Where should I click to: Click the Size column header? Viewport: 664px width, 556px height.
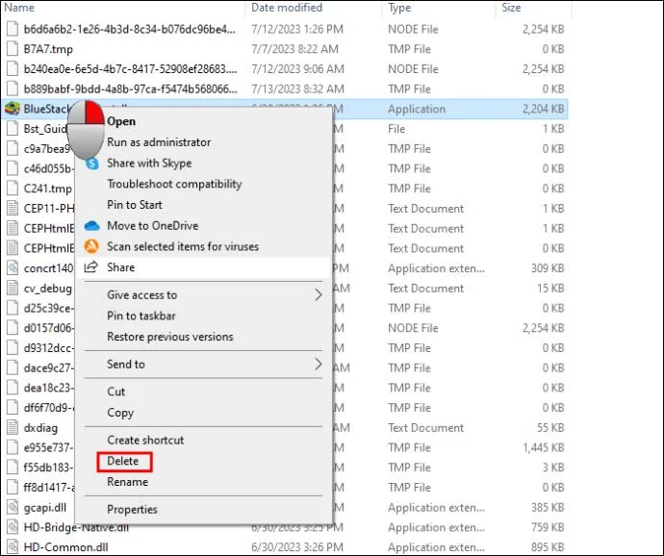tap(511, 8)
